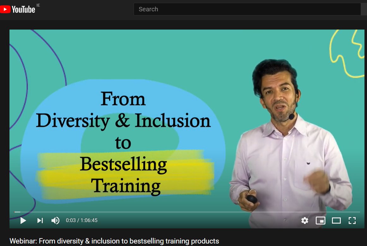Image resolution: width=367 pixels, height=246 pixels.
Task: Focus the Search input field
Action: pos(247,9)
